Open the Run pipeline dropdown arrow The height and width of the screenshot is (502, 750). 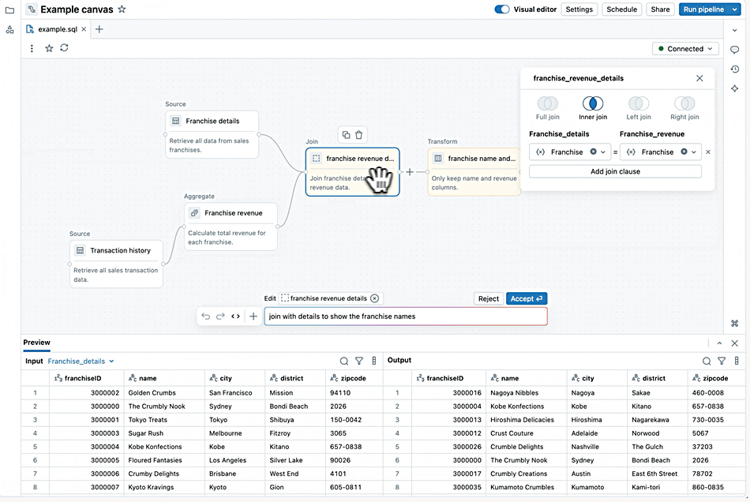(736, 9)
